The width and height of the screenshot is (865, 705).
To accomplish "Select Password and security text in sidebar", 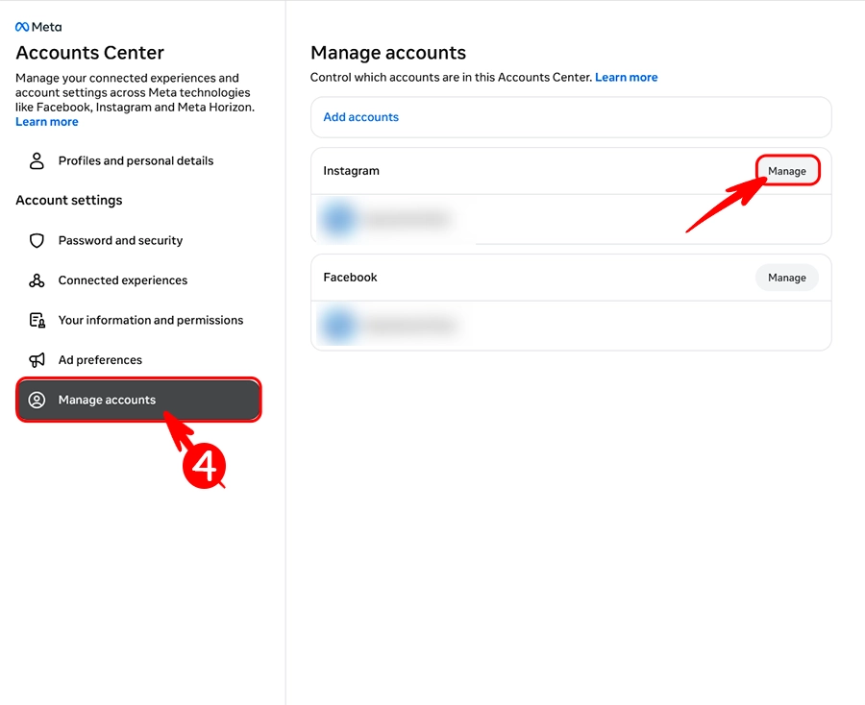I will click(x=120, y=241).
